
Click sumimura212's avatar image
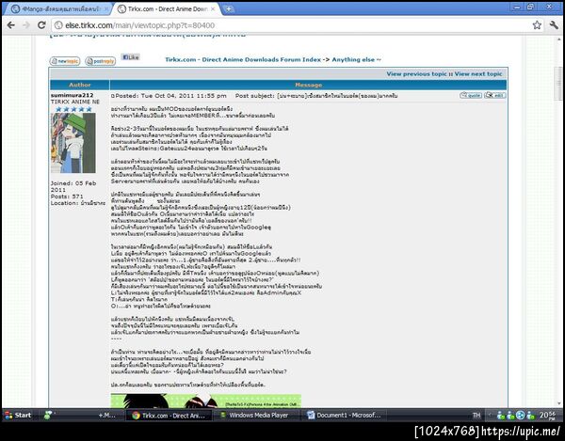[x=73, y=143]
